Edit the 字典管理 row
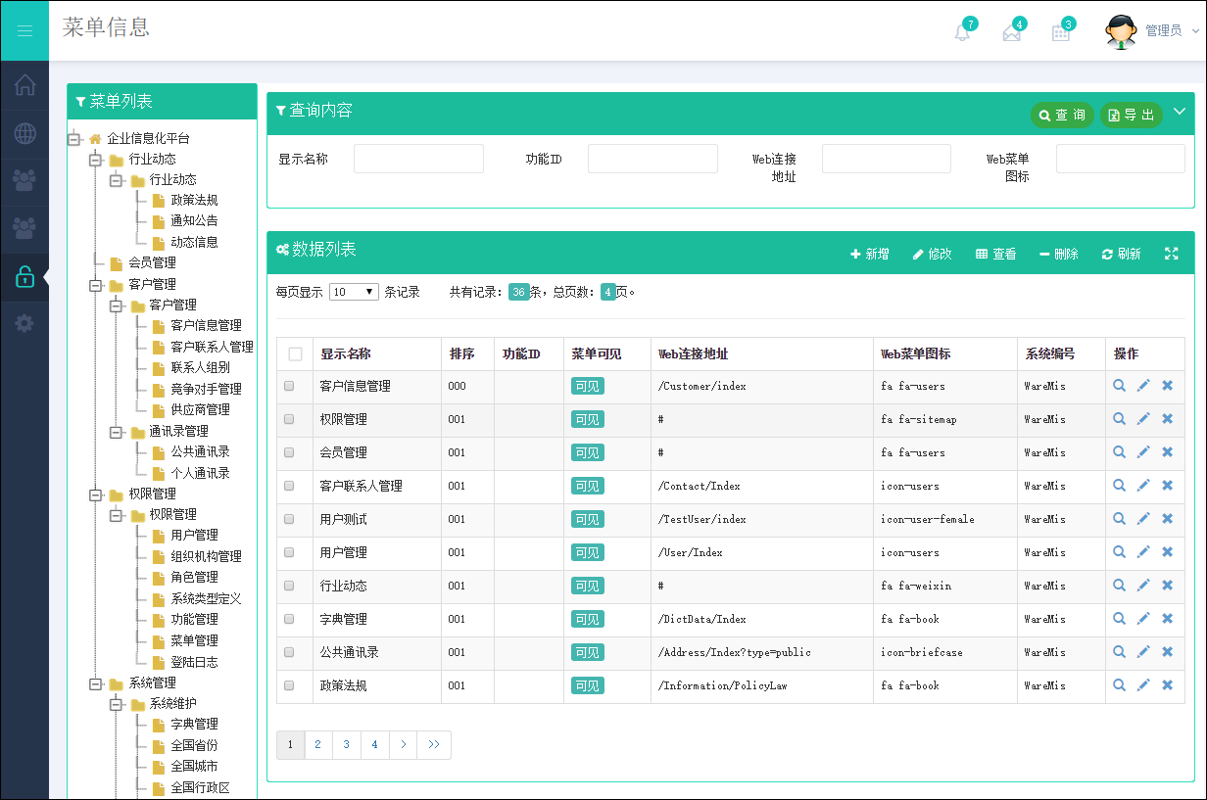The width and height of the screenshot is (1207, 800). point(1143,619)
